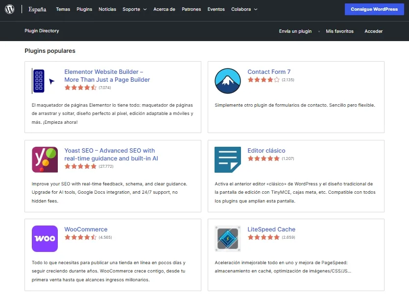The width and height of the screenshot is (409, 295).
Task: Go to Temas in the top menu
Action: point(63,9)
